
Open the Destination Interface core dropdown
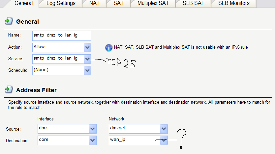coord(93,141)
